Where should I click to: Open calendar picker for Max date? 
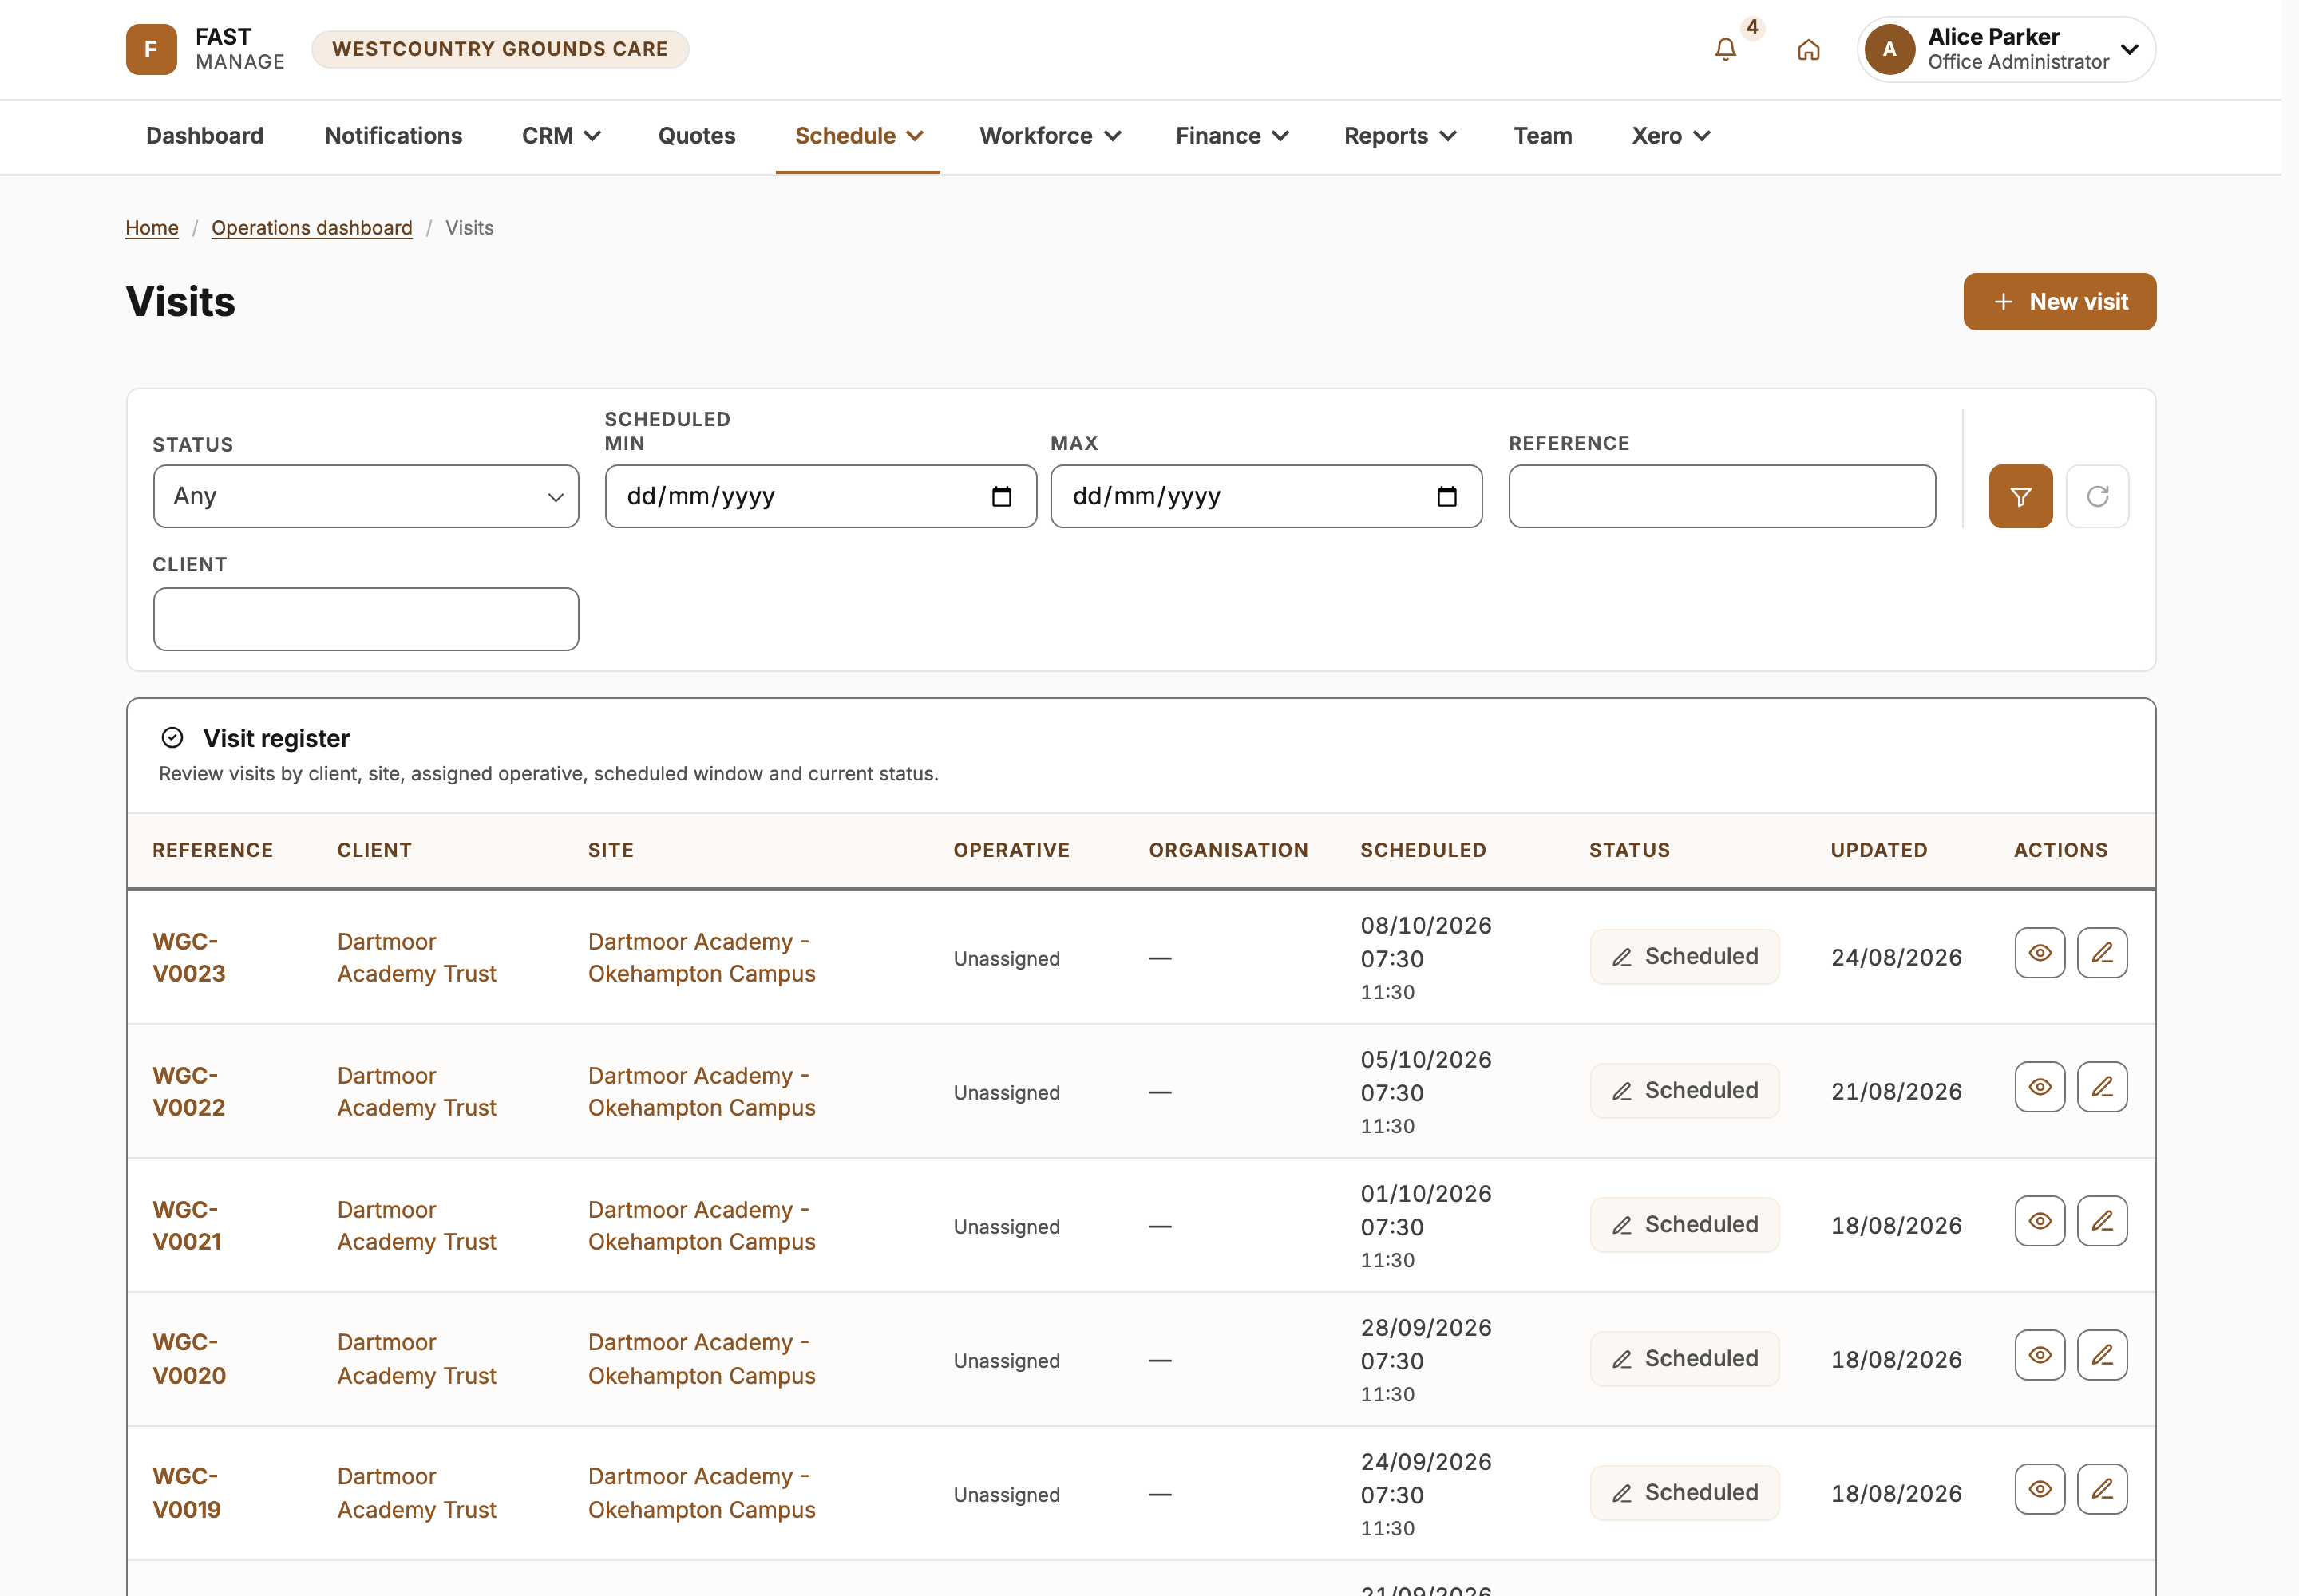pyautogui.click(x=1446, y=496)
